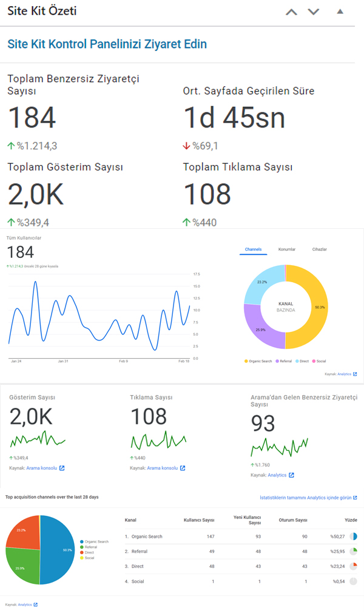Click external icon beside bottom Analytics source

[x=35, y=604]
